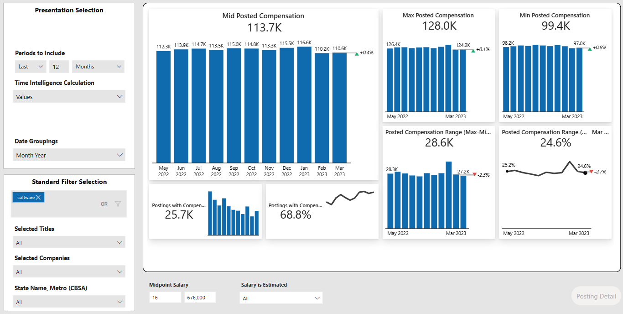This screenshot has height=314, width=623.
Task: Click black data point on range percent line
Action: click(585, 173)
